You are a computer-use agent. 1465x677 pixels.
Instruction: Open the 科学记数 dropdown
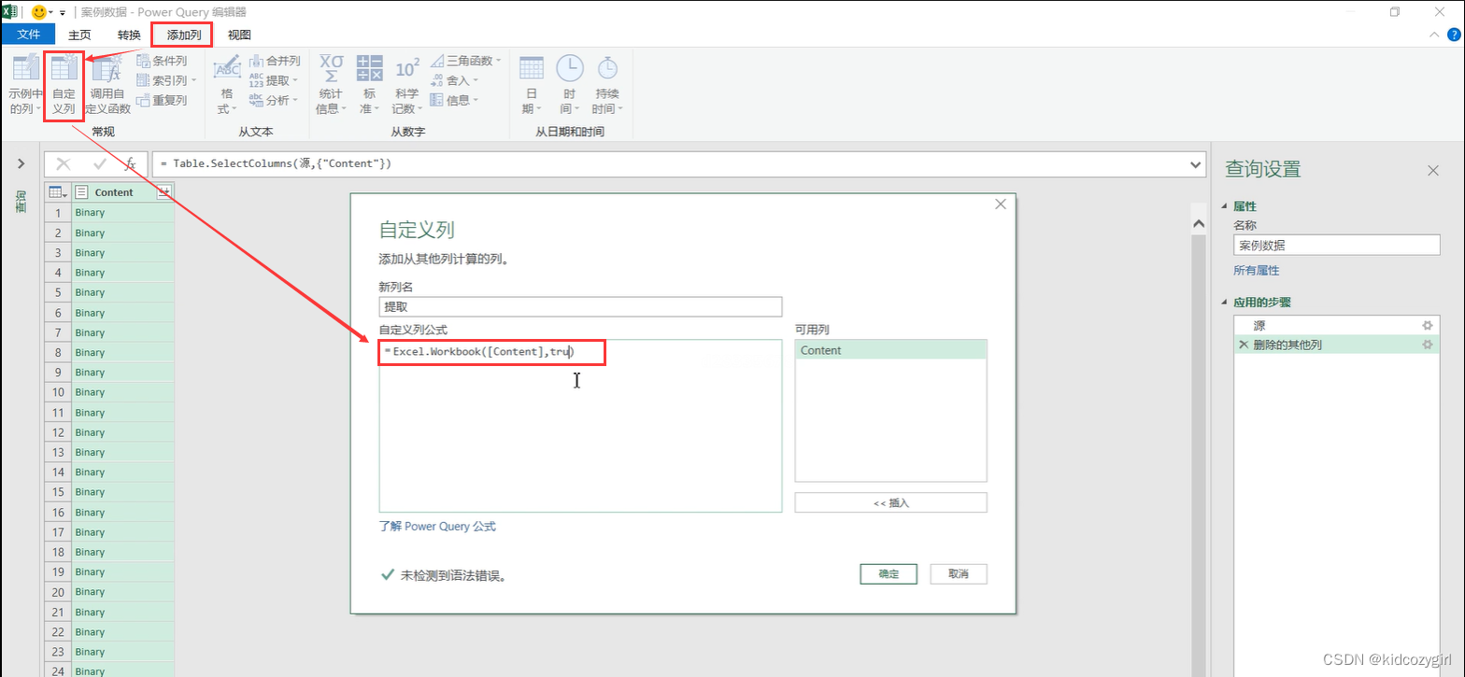tap(407, 84)
